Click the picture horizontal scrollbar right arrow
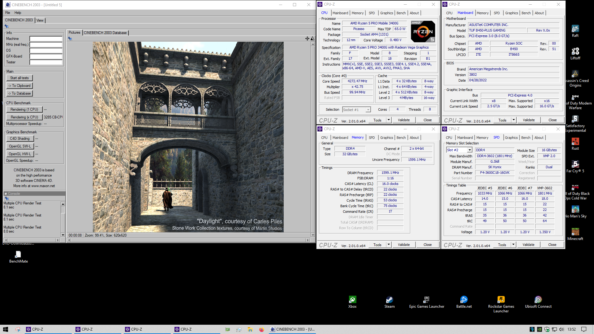This screenshot has width=594, height=334. click(x=308, y=240)
